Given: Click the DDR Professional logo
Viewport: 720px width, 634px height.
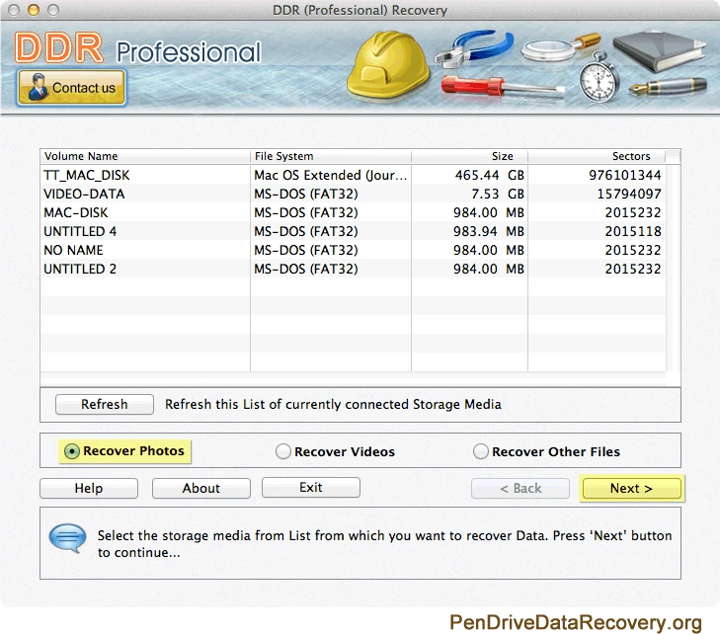Looking at the screenshot, I should click(137, 48).
